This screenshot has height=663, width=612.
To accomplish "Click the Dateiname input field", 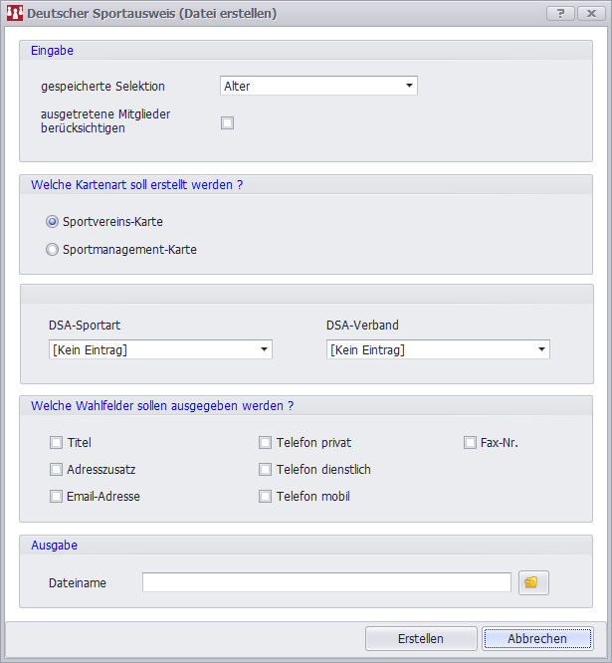I will tap(326, 582).
